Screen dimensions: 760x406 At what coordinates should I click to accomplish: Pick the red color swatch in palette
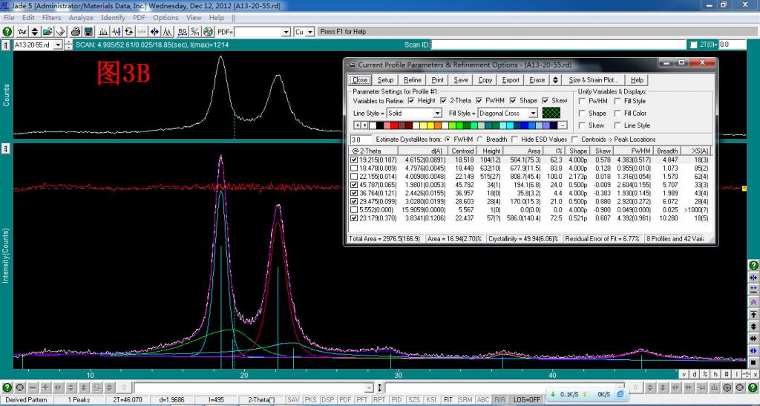tap(394, 125)
